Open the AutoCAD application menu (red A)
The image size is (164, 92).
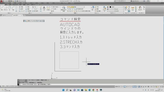point(2,1)
